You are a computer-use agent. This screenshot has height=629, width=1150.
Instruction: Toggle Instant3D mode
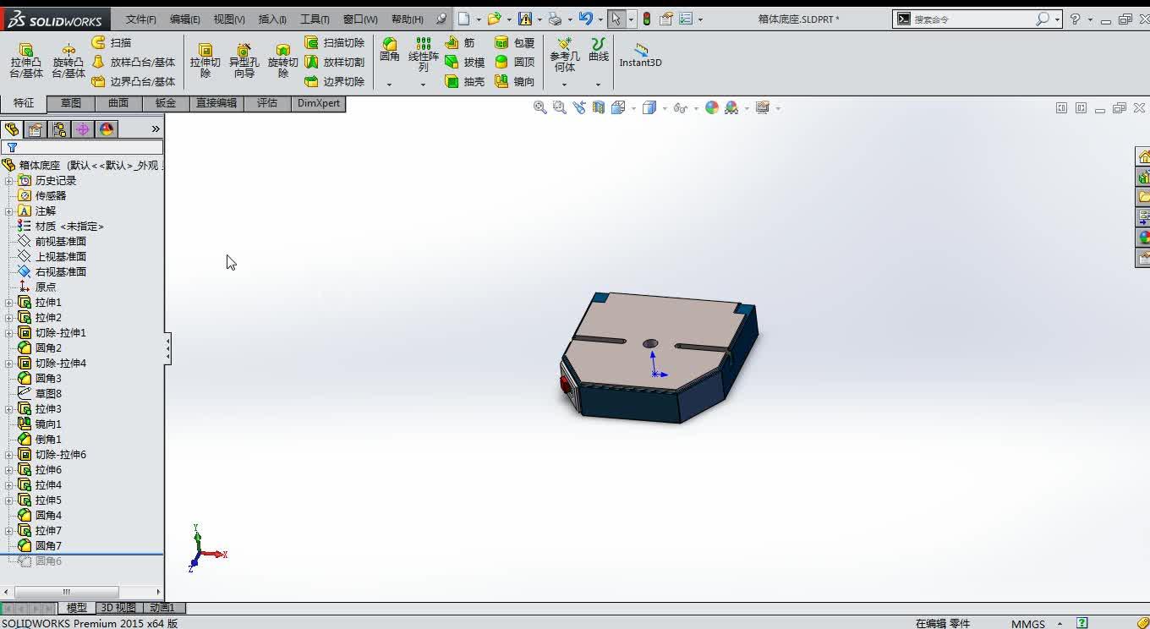click(641, 56)
